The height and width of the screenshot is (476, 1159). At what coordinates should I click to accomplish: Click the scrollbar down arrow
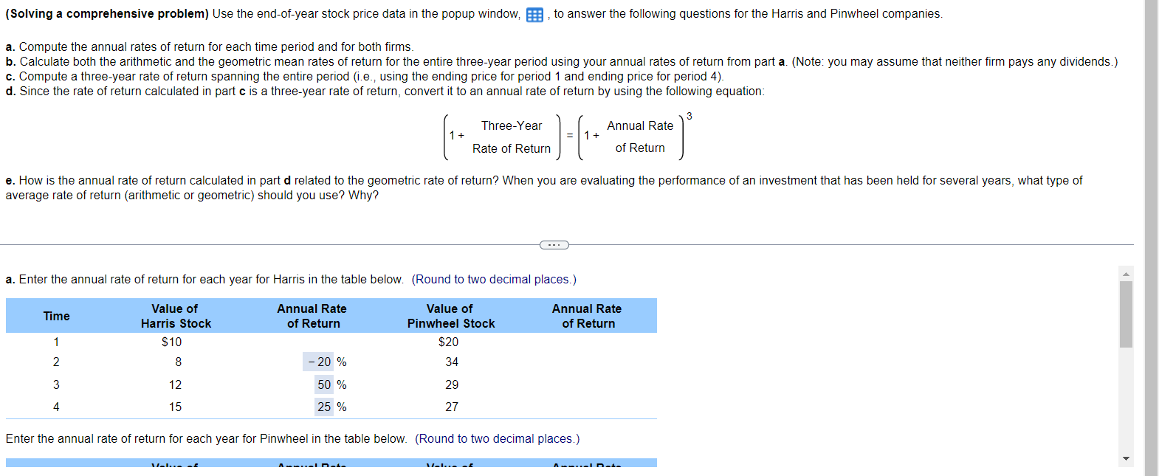[x=1125, y=458]
